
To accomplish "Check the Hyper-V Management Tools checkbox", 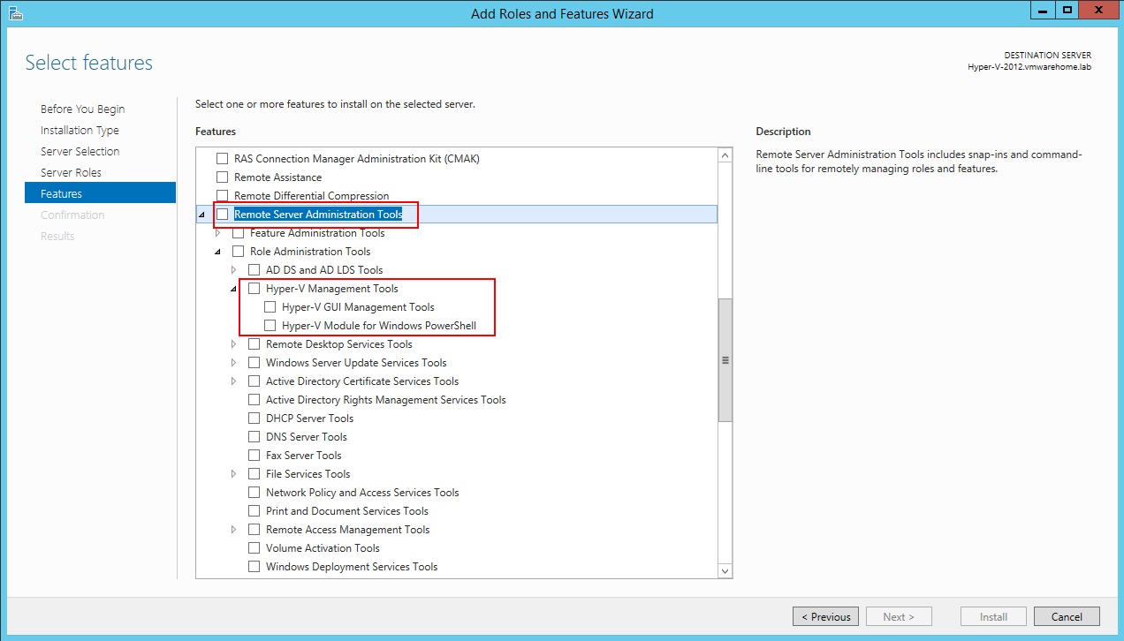I will click(254, 289).
